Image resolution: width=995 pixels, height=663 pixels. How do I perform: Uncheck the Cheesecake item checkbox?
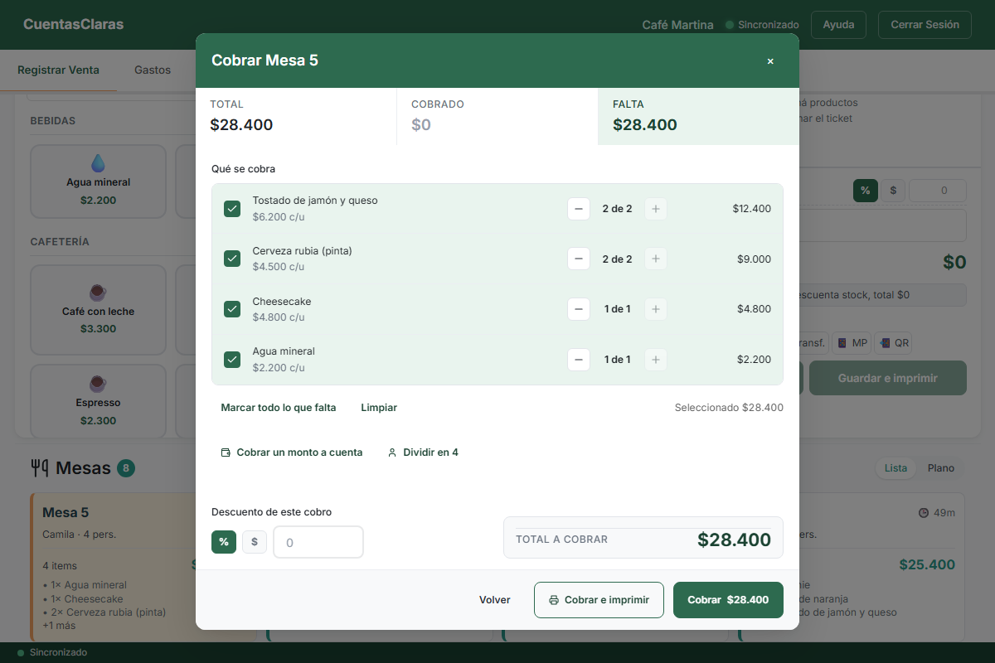(x=232, y=309)
